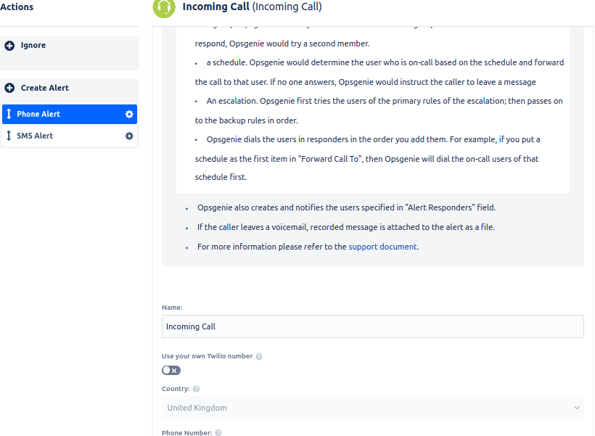Click the line about voicemail recorded message
Image resolution: width=595 pixels, height=436 pixels.
coord(346,227)
